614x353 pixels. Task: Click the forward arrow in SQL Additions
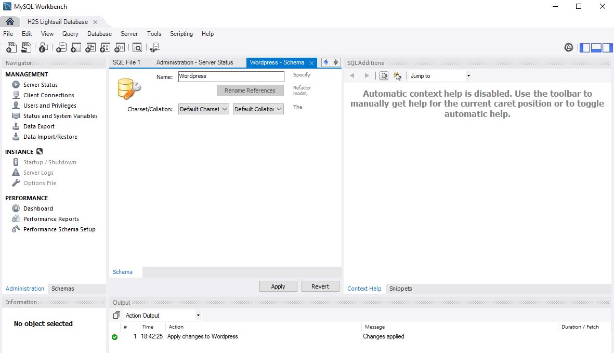pos(367,75)
